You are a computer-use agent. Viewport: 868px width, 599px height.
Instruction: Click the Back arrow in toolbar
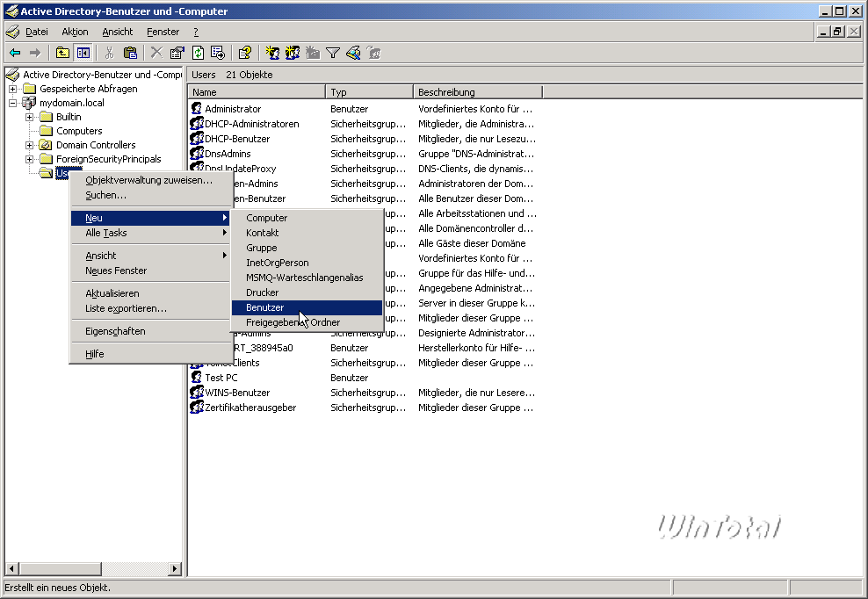pos(15,53)
